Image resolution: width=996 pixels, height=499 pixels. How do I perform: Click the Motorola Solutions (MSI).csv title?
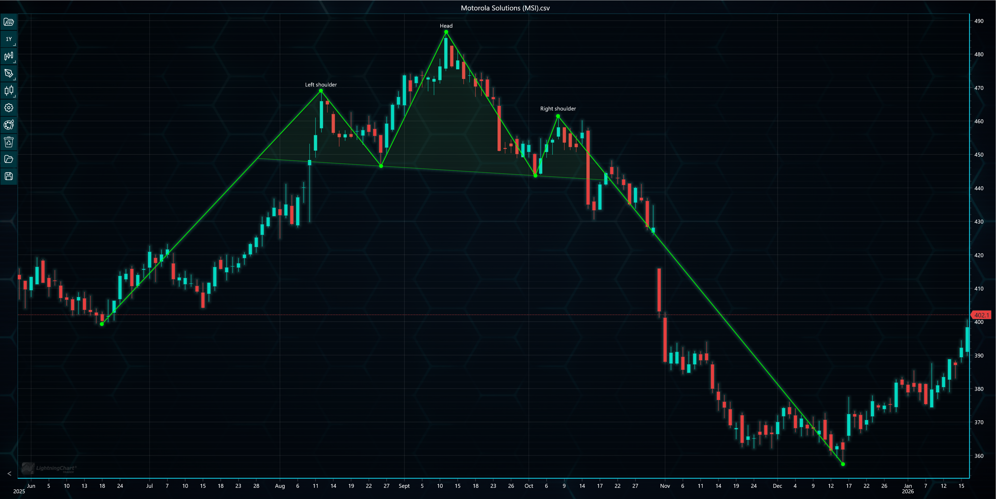[x=505, y=8]
